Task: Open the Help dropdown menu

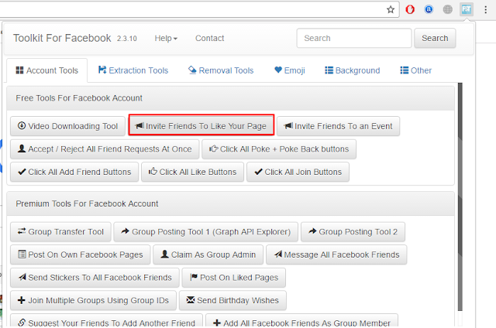Action: pos(166,38)
